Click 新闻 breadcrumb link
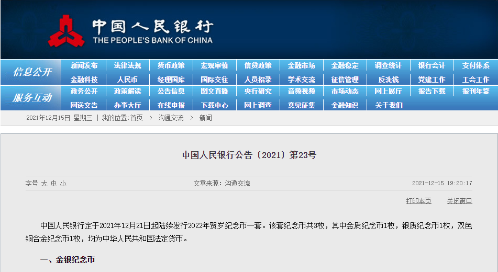 click(205, 118)
